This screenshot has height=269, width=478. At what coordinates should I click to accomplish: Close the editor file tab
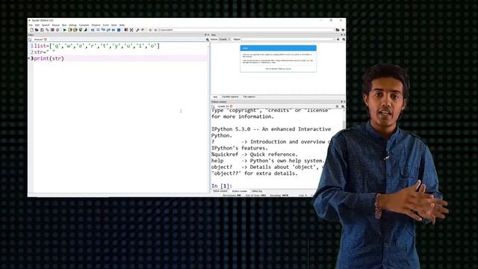(46, 40)
